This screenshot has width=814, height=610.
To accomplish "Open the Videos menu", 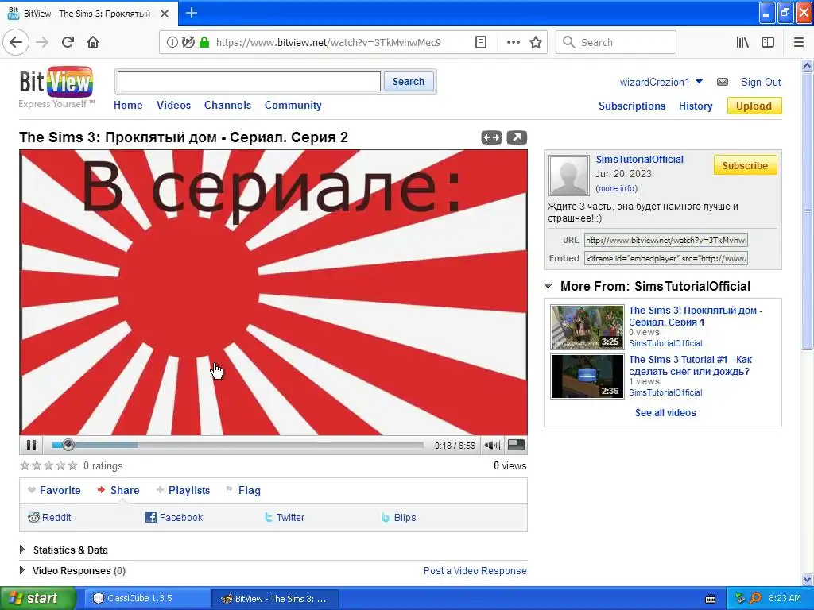I will (173, 105).
